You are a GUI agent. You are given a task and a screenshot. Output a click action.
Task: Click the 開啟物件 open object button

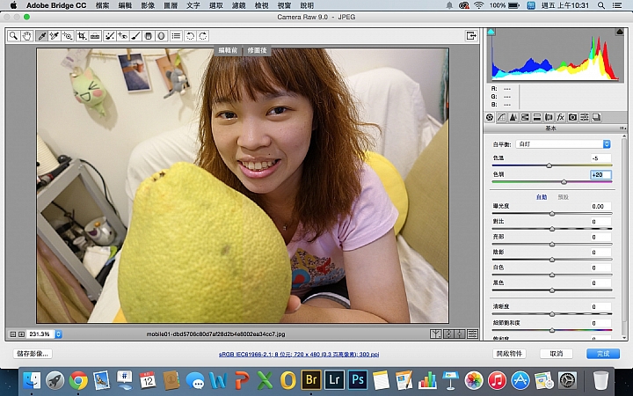coord(509,354)
